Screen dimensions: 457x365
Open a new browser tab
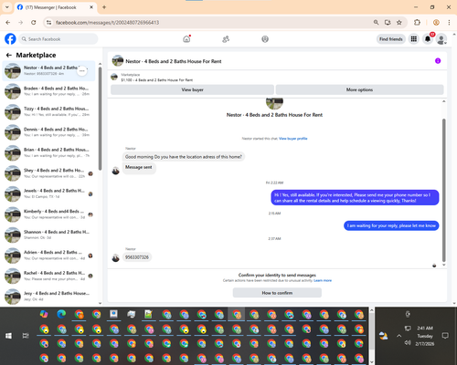tap(104, 7)
